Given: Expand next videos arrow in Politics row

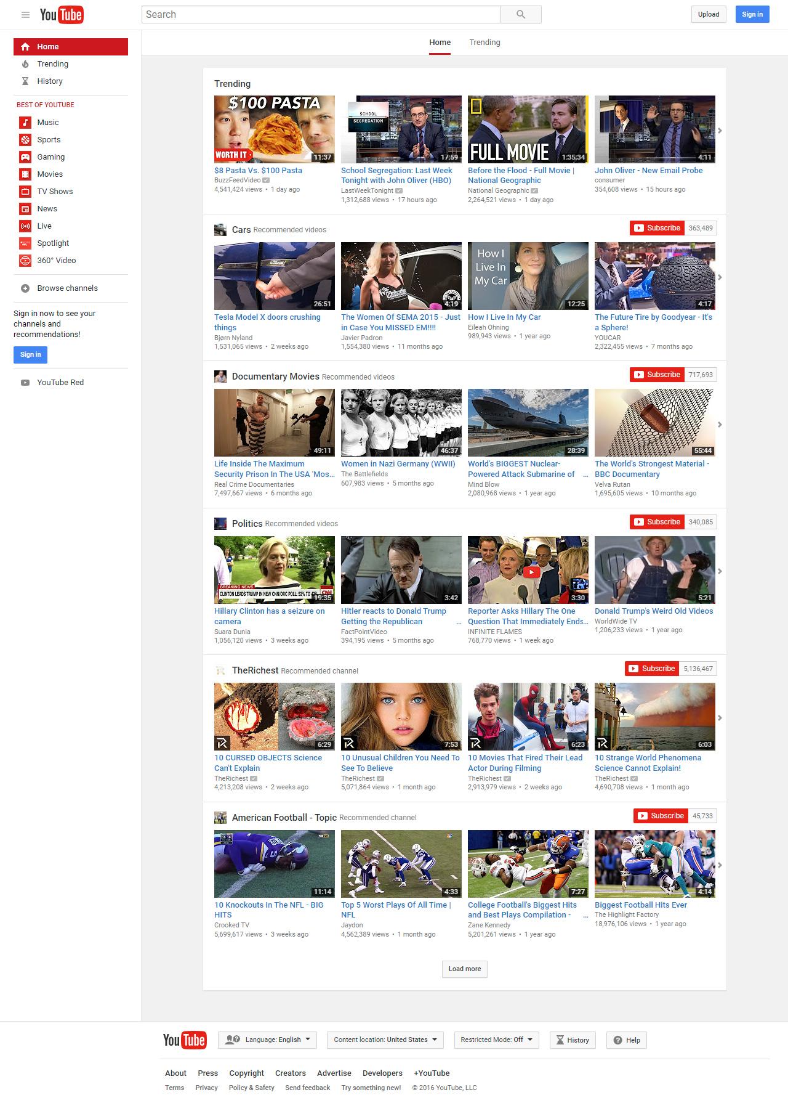Looking at the screenshot, I should (720, 571).
